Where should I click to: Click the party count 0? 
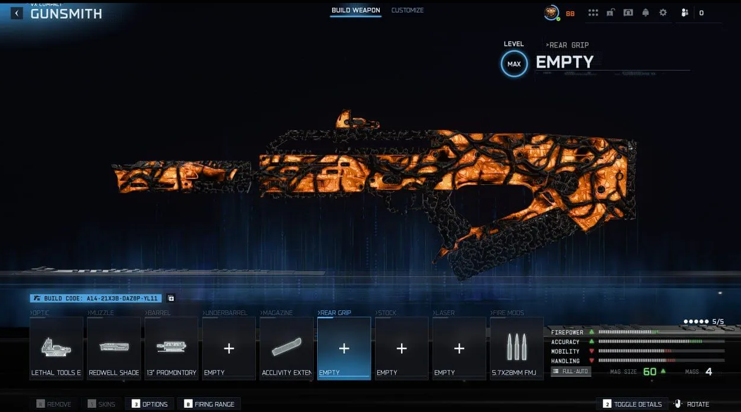[701, 13]
